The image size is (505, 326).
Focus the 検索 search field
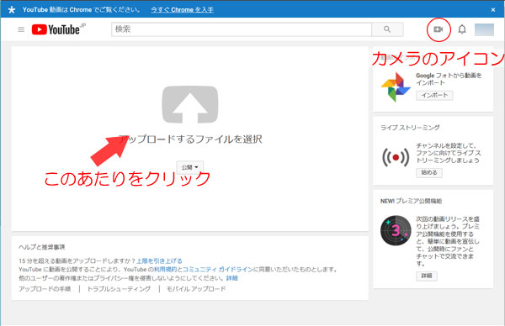pos(242,29)
